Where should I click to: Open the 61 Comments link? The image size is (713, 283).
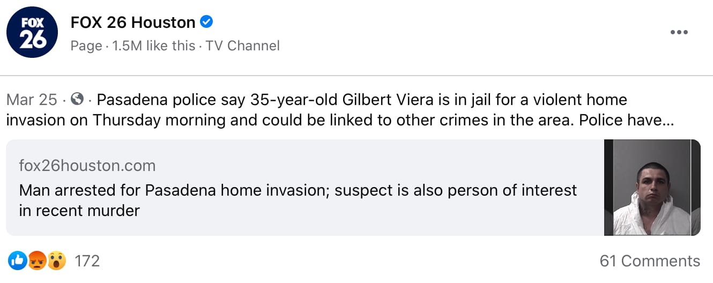[x=650, y=261]
